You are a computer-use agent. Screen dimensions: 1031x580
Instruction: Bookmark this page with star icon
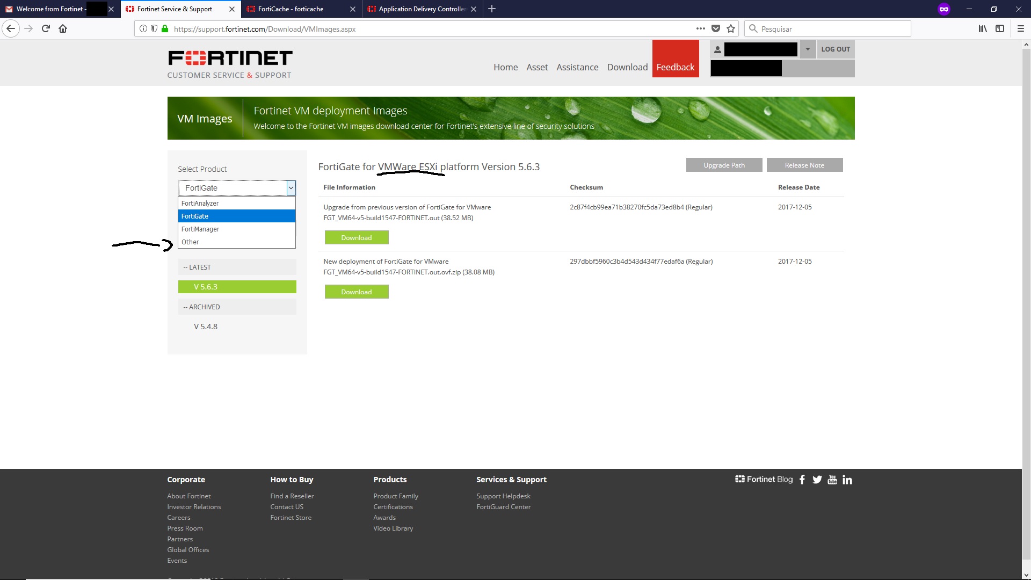[731, 29]
